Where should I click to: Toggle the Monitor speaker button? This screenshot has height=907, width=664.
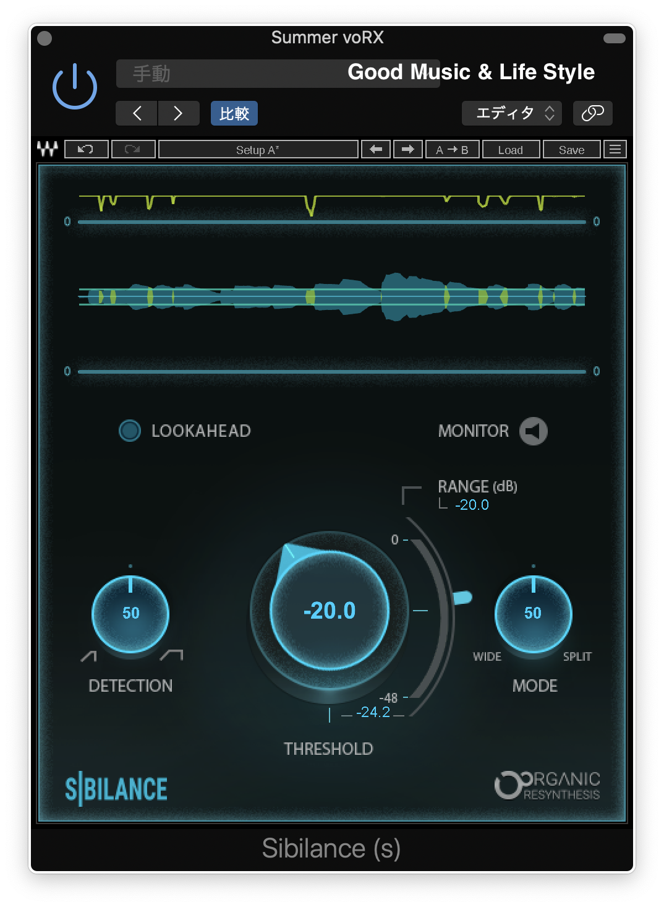[533, 431]
